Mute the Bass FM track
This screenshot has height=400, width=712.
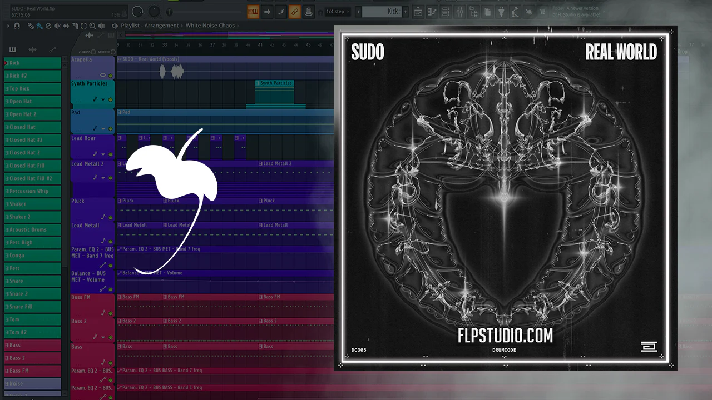[111, 313]
